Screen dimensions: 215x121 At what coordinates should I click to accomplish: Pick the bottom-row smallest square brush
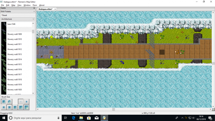4,107
